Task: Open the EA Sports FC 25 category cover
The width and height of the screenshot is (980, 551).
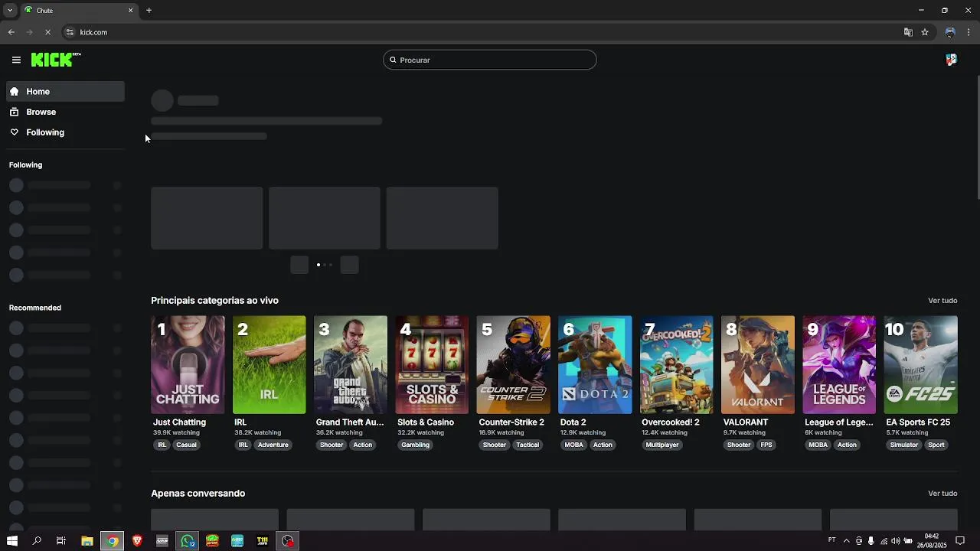Action: (x=920, y=365)
